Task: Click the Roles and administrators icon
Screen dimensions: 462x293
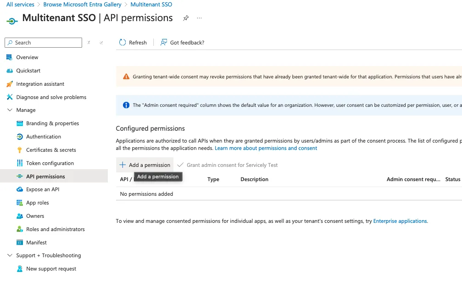Action: click(20, 229)
